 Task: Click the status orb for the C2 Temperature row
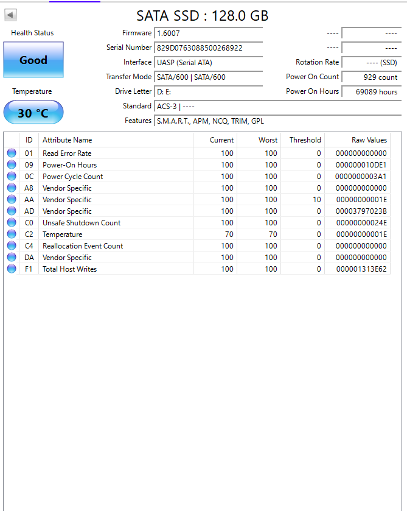click(x=12, y=234)
